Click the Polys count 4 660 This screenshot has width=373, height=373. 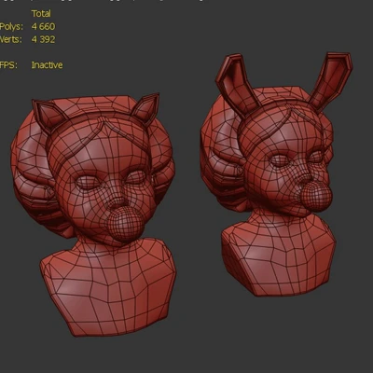click(x=43, y=26)
